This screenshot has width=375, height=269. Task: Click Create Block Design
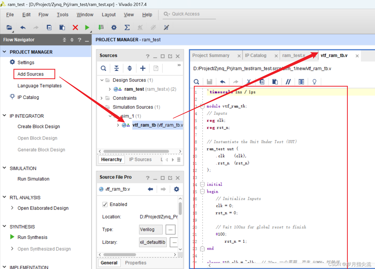pos(39,127)
